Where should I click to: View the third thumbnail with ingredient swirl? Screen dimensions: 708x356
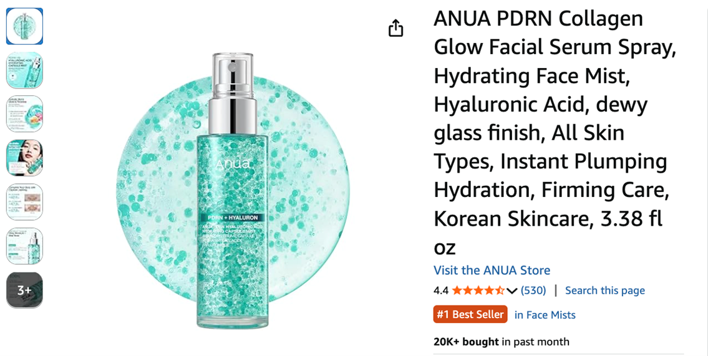point(24,113)
